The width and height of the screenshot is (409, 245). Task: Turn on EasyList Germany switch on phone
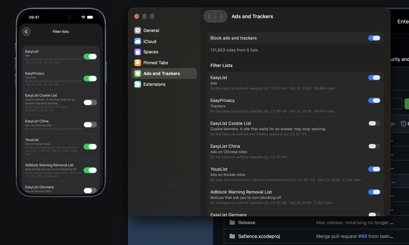90,191
